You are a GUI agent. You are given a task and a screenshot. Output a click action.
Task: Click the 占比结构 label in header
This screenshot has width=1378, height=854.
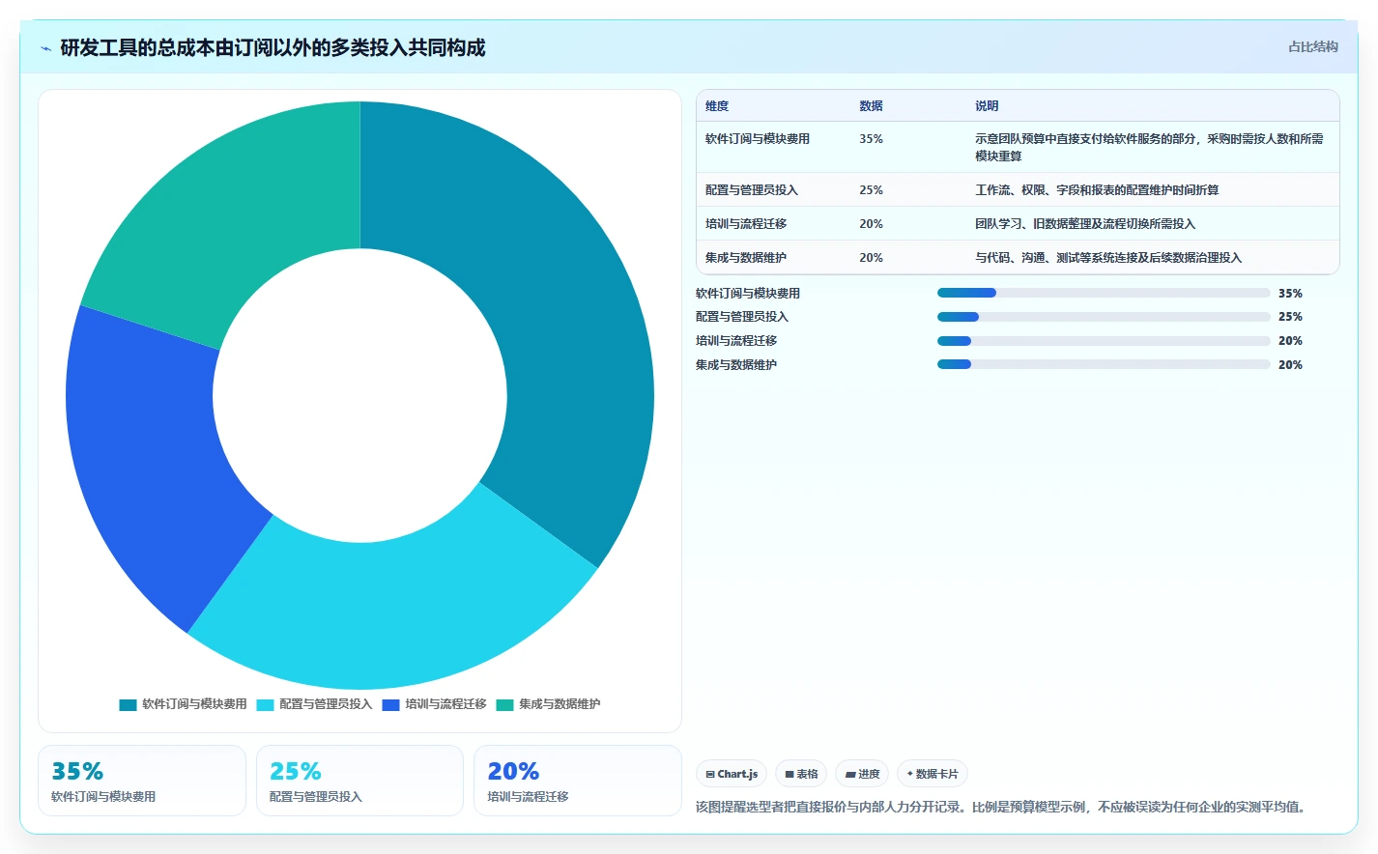tap(1312, 46)
